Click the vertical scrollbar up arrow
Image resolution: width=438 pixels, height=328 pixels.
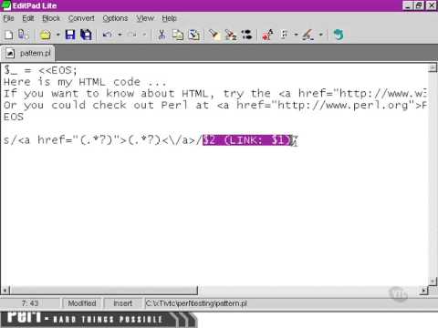pos(433,68)
